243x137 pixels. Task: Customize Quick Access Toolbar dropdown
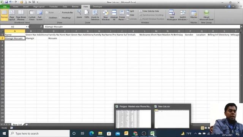pyautogui.click(x=38, y=2)
